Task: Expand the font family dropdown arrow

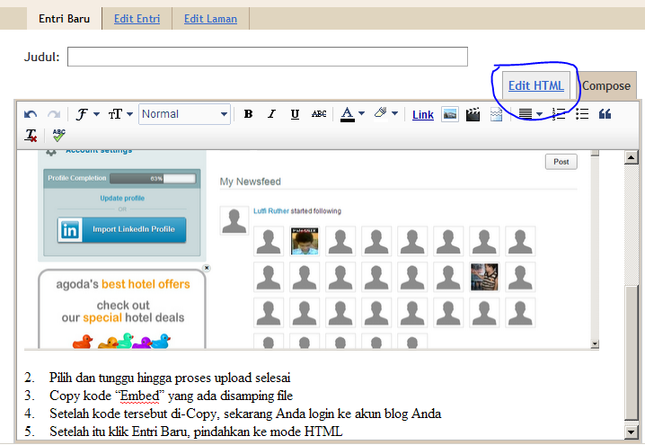Action: (97, 114)
